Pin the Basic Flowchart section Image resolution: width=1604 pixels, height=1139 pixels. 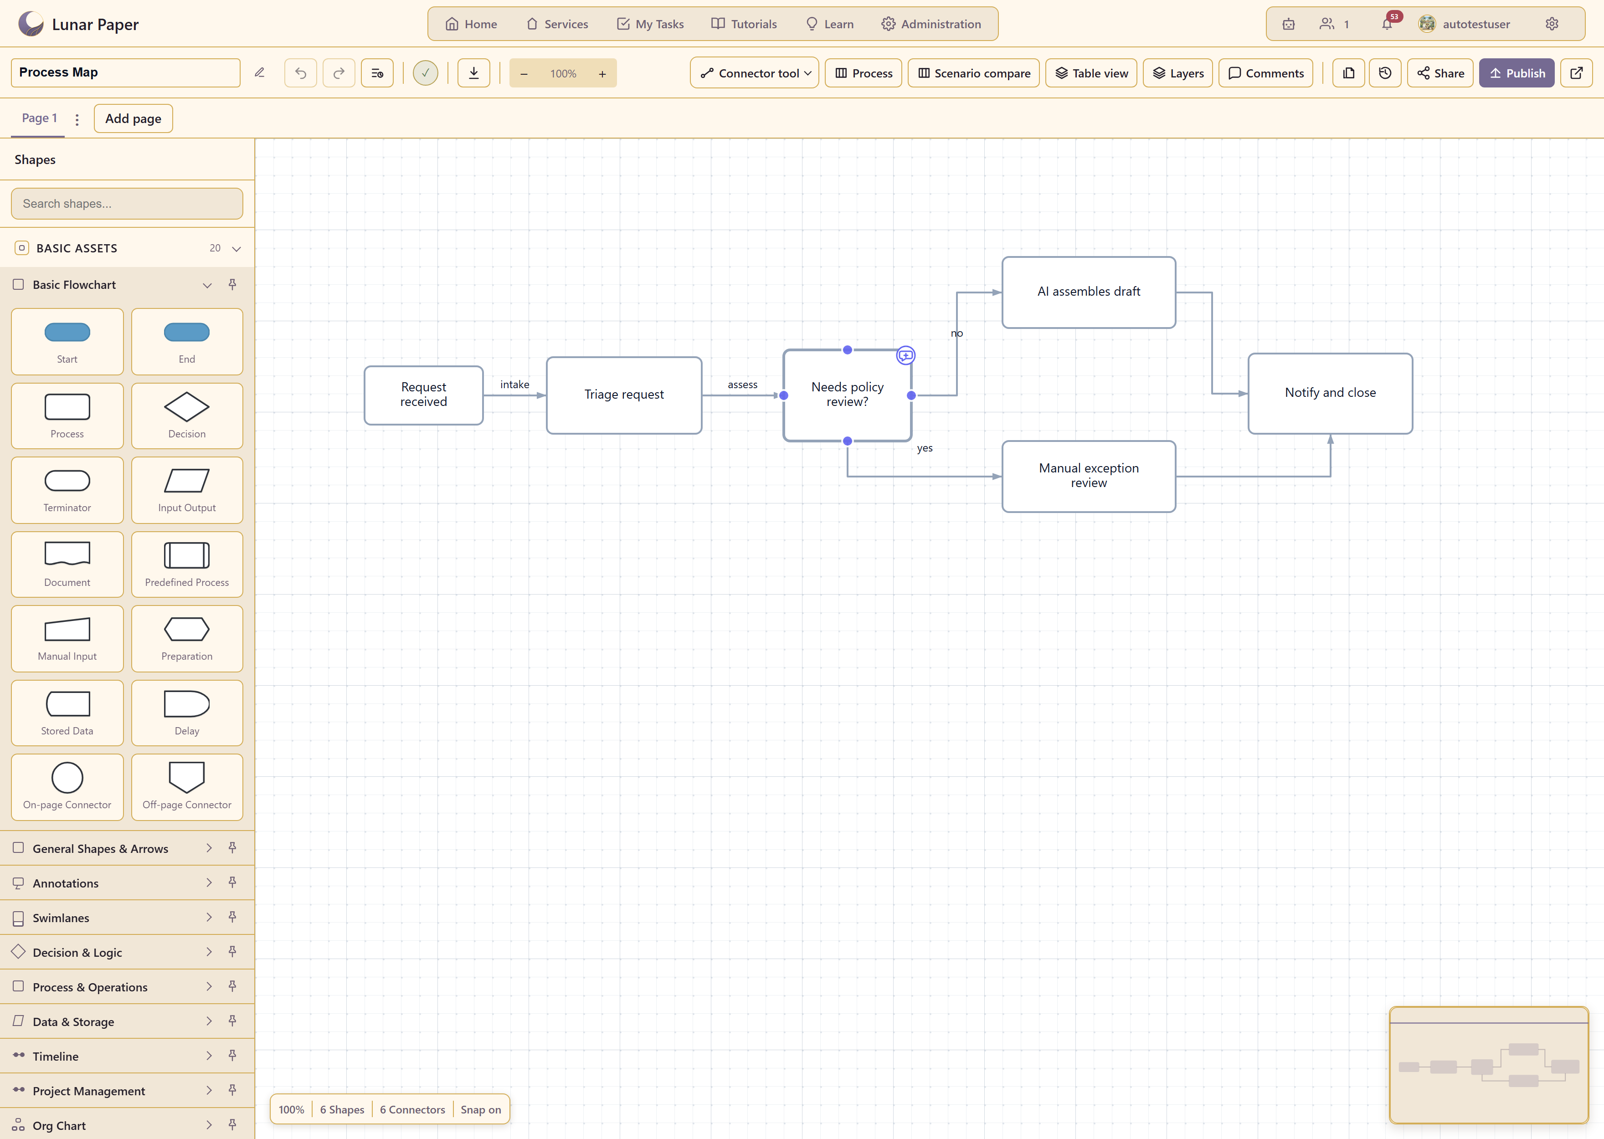coord(232,285)
